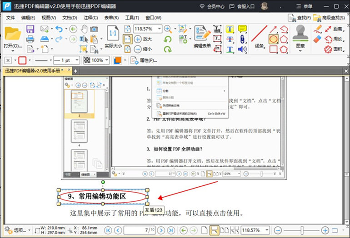Select the 距离 distance measure tool
This screenshot has height=238, width=350.
334,29
